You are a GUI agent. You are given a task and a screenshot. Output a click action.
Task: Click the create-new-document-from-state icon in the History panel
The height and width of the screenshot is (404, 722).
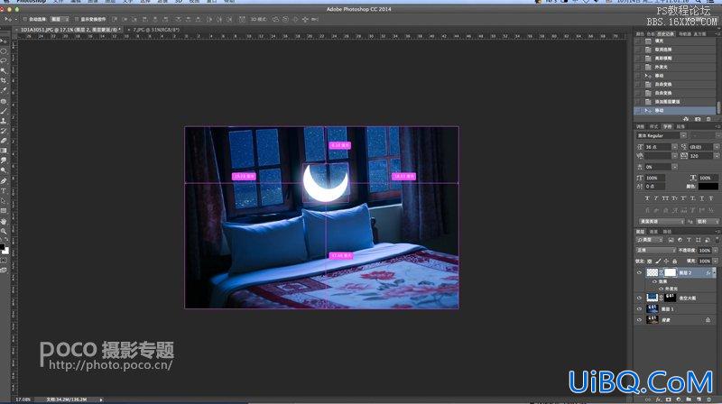pyautogui.click(x=686, y=119)
